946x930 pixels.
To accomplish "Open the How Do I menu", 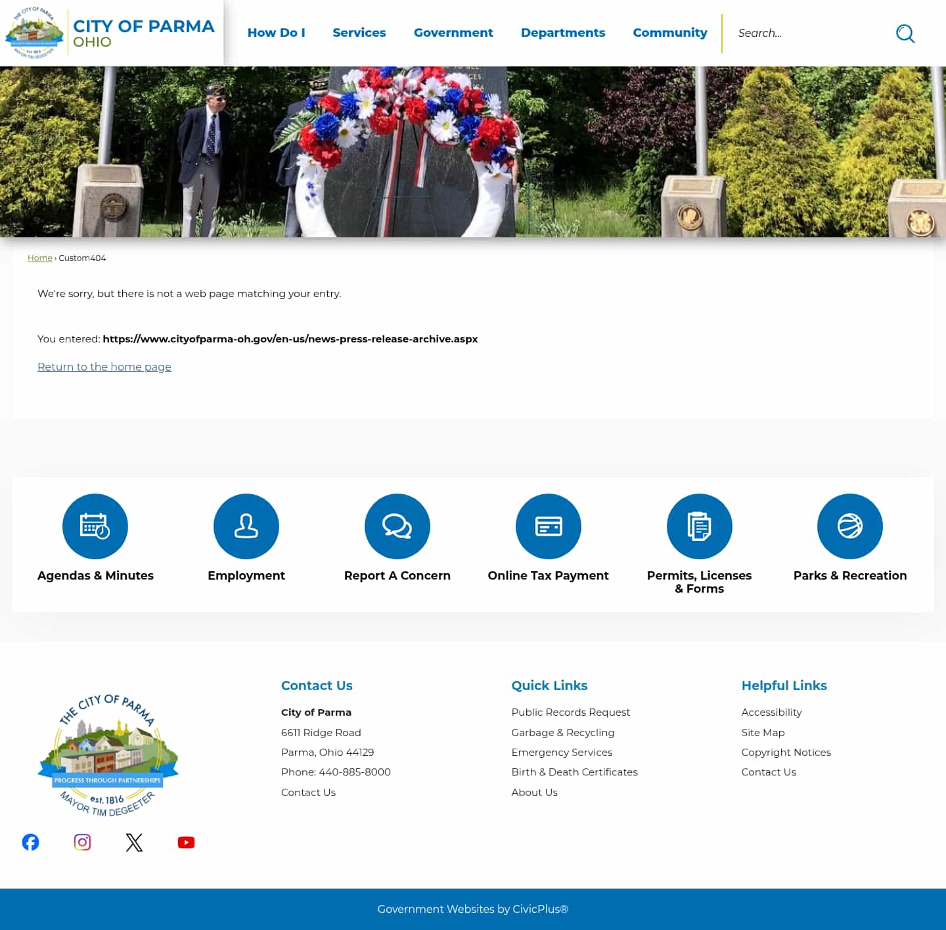I will point(277,33).
